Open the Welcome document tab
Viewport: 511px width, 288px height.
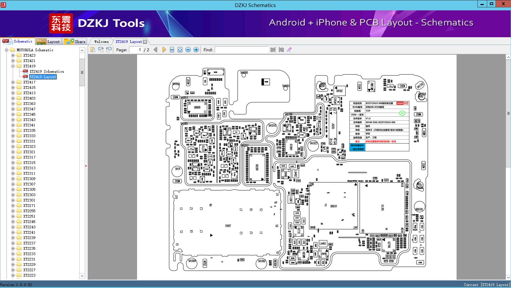101,42
